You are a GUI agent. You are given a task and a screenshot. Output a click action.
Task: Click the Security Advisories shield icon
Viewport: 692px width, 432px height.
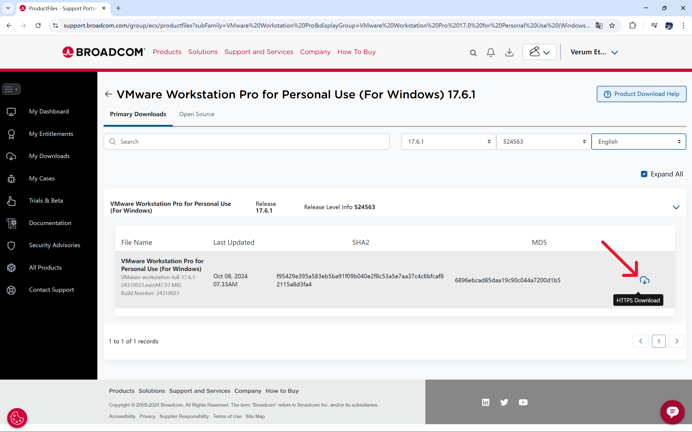point(11,245)
